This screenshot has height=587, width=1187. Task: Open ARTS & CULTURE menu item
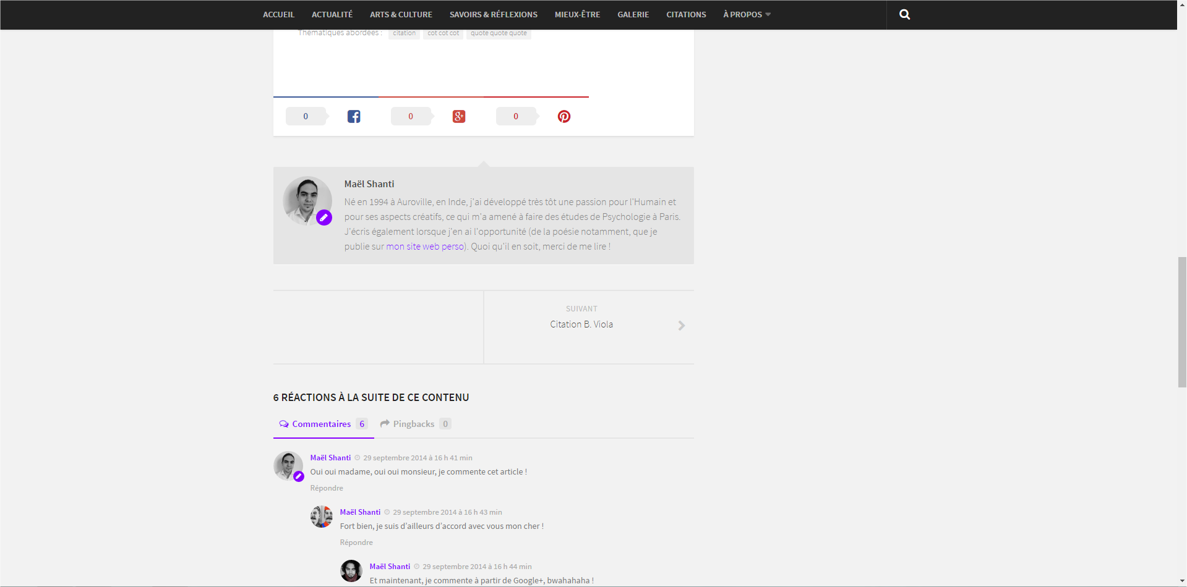(x=401, y=14)
